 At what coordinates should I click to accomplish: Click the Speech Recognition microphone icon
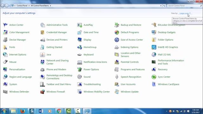point(117,77)
